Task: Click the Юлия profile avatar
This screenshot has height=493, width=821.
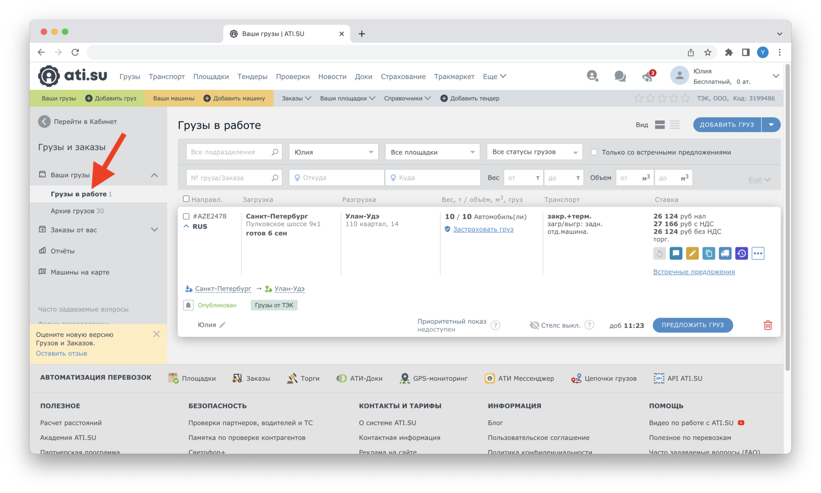Action: (x=679, y=76)
